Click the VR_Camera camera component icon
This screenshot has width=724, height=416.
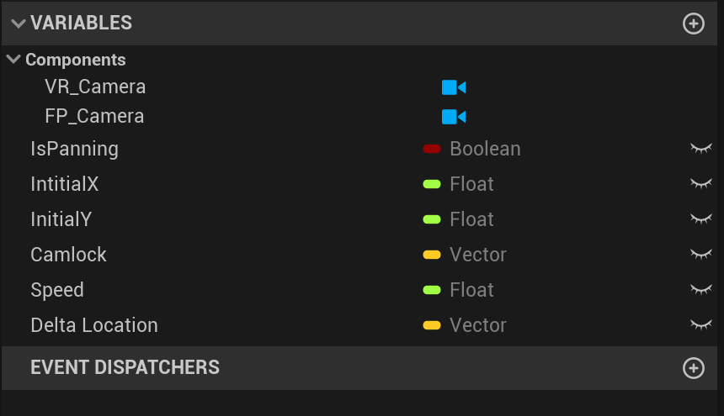454,87
